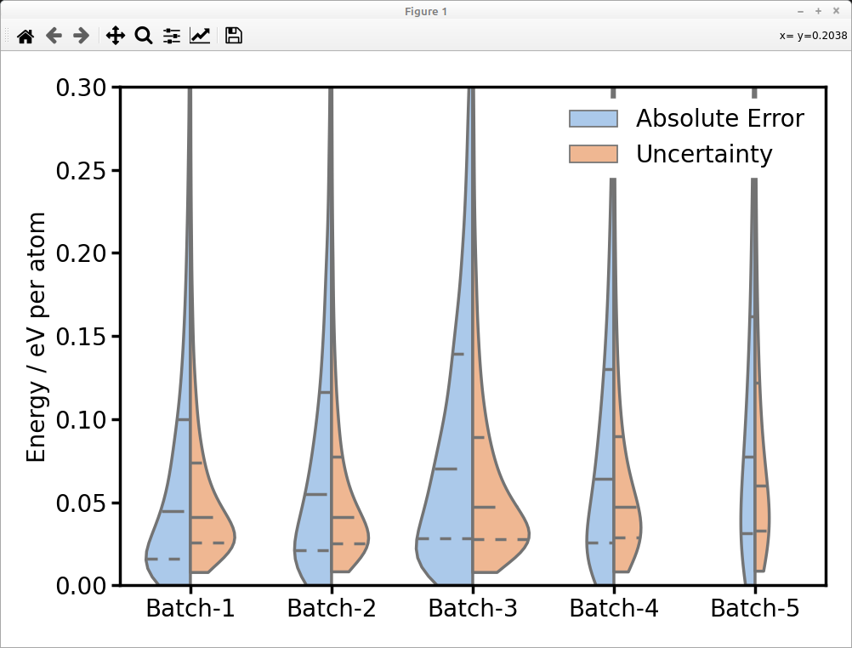Click the Back navigation arrow

tap(53, 36)
